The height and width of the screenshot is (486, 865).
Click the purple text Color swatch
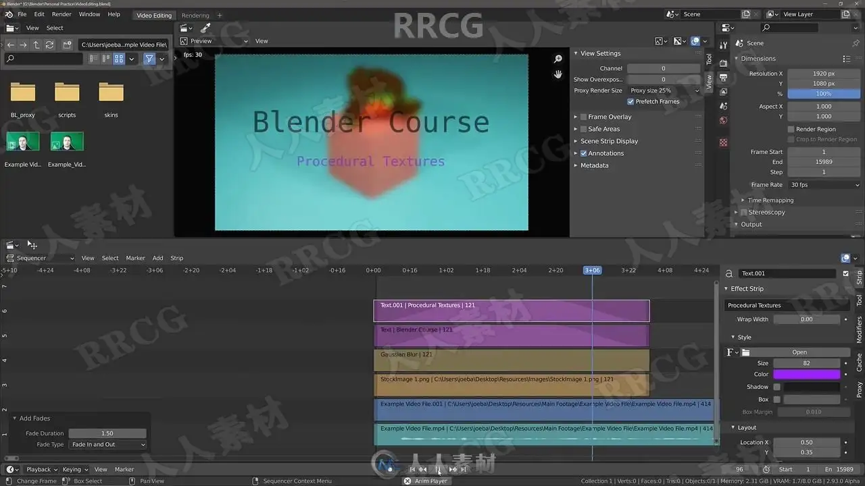pos(807,375)
